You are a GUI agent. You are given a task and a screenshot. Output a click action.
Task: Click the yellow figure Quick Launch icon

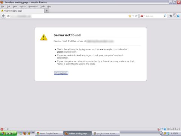point(29,133)
